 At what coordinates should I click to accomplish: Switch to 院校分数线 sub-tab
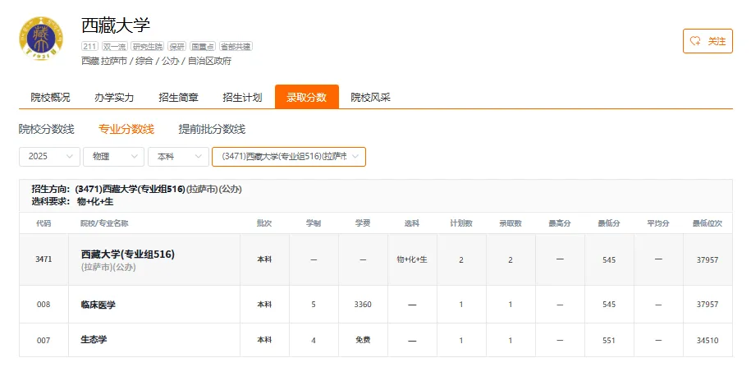pos(47,129)
